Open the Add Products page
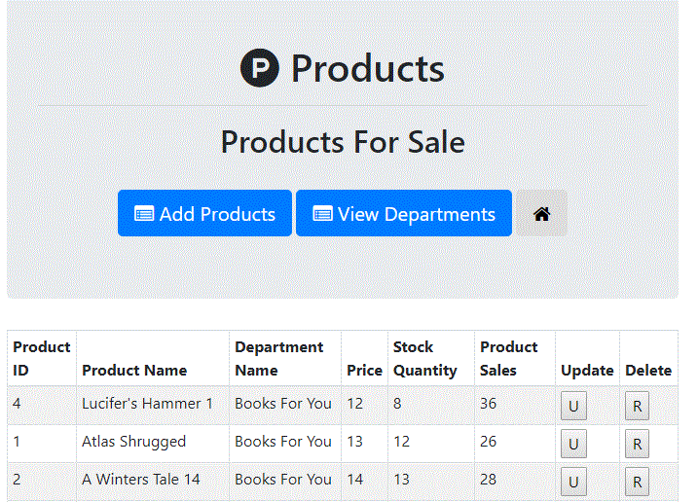The image size is (698, 502). (204, 214)
